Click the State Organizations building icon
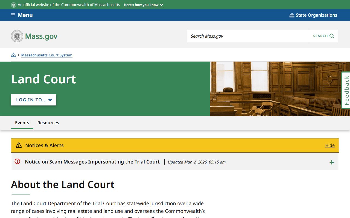 [292, 15]
